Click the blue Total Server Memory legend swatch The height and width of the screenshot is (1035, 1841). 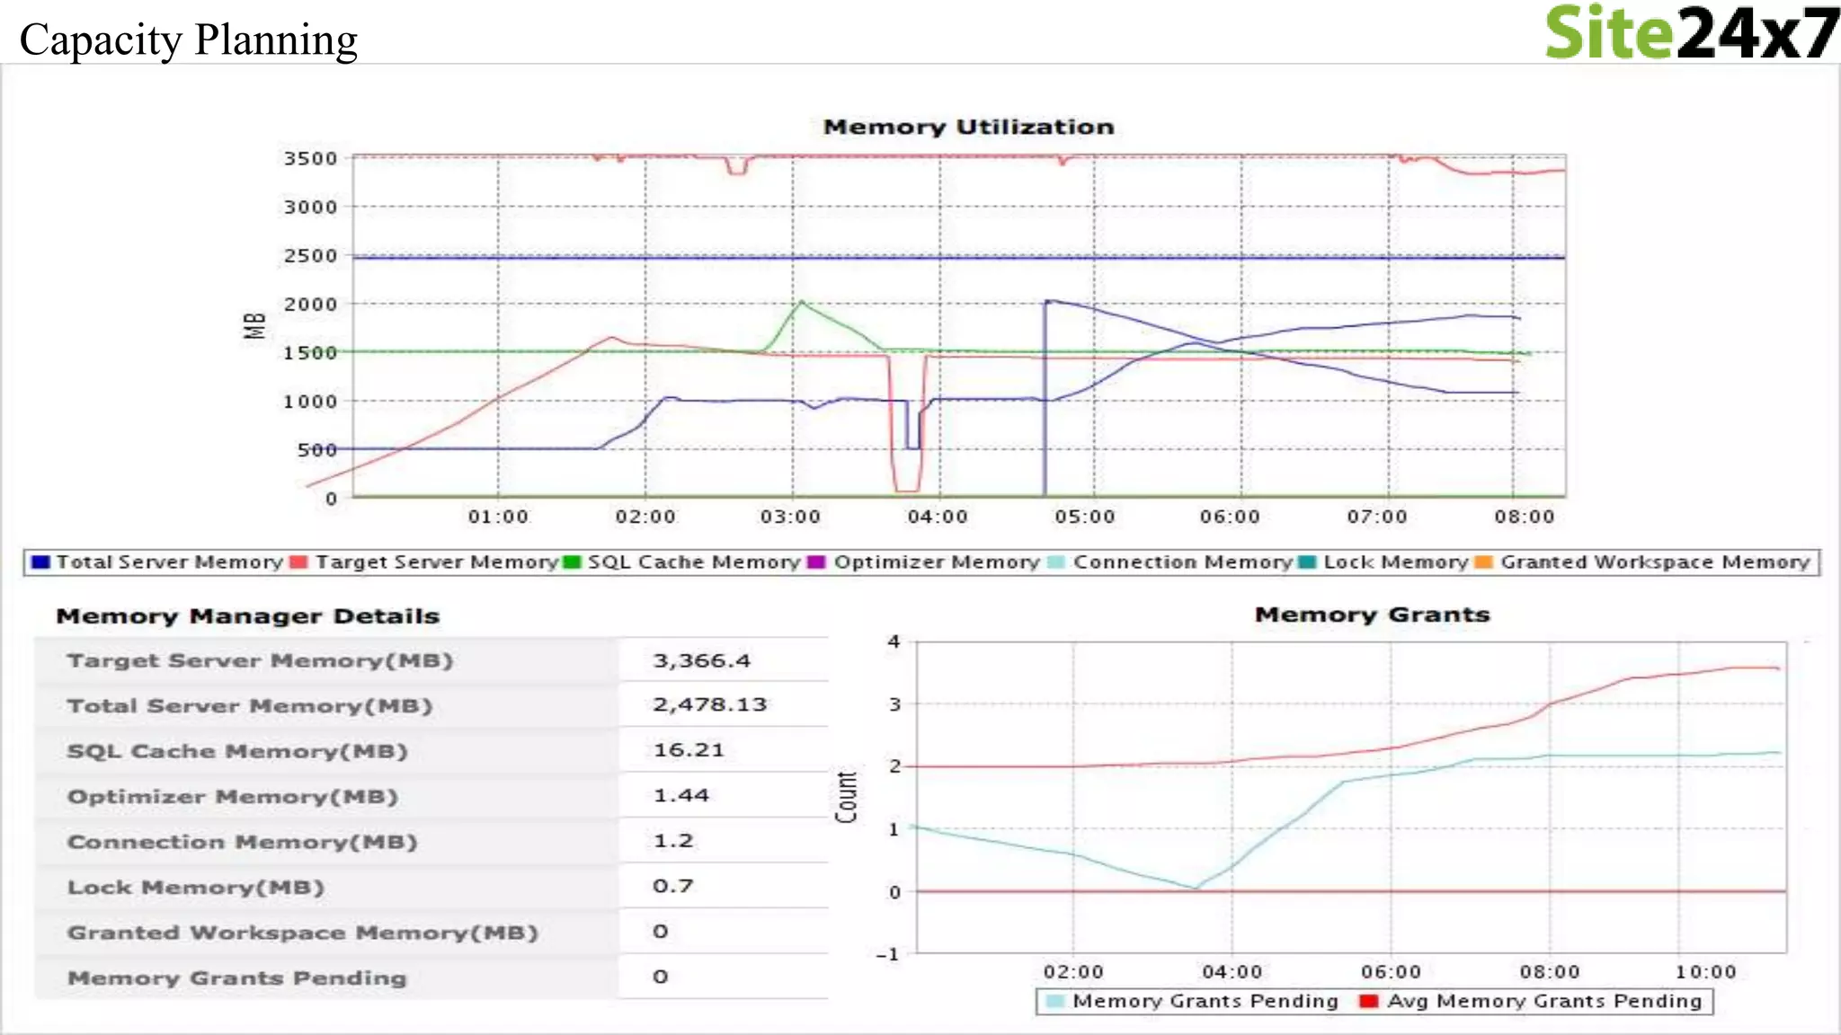[40, 562]
